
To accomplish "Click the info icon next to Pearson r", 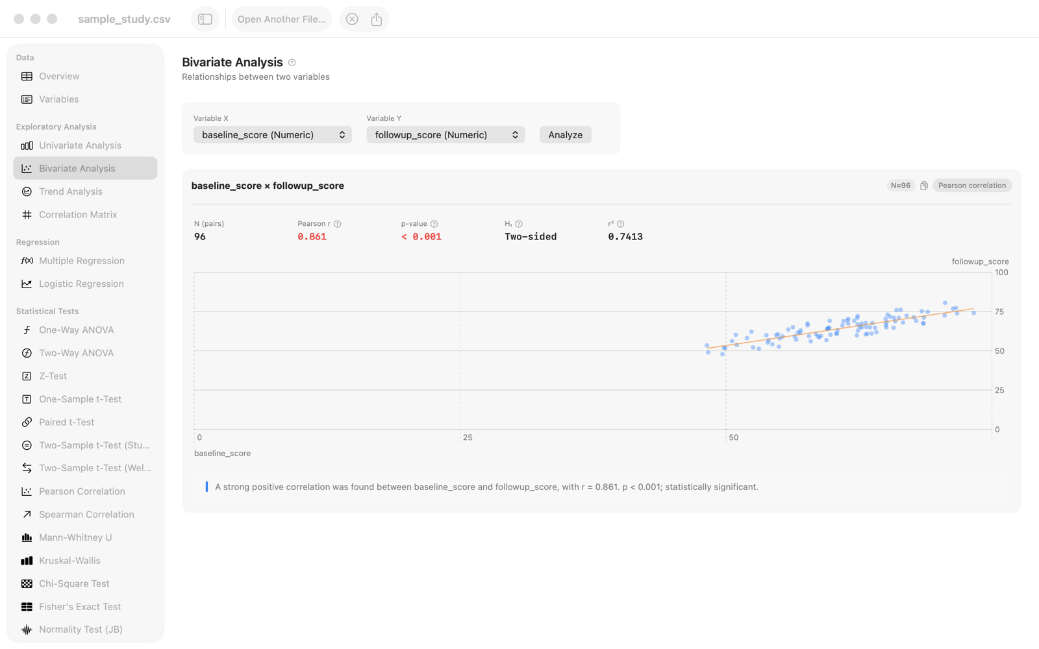I will (337, 224).
